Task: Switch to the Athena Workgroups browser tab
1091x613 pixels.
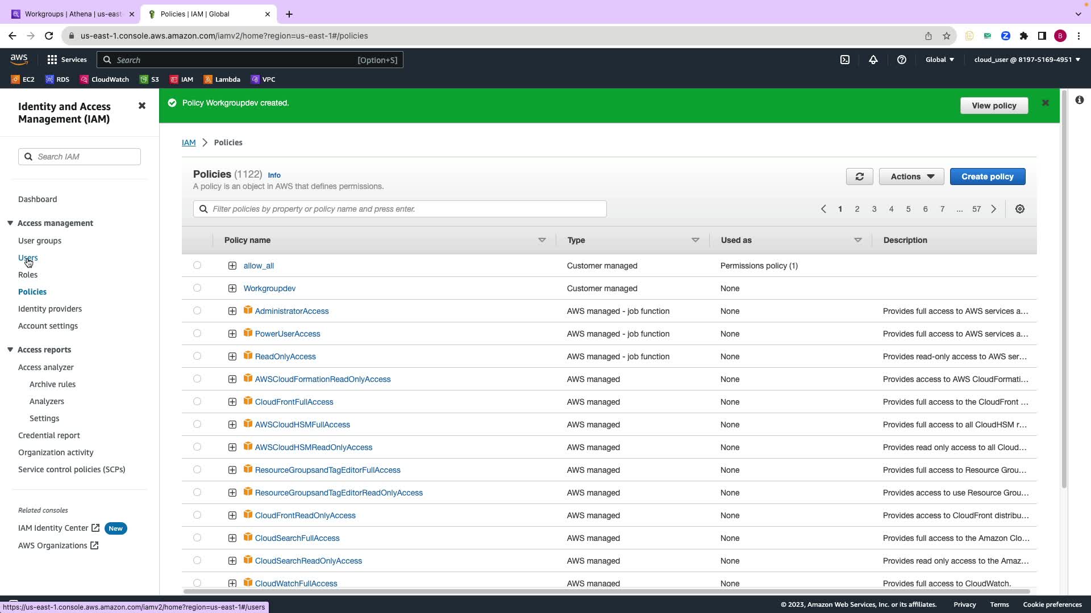Action: tap(73, 14)
